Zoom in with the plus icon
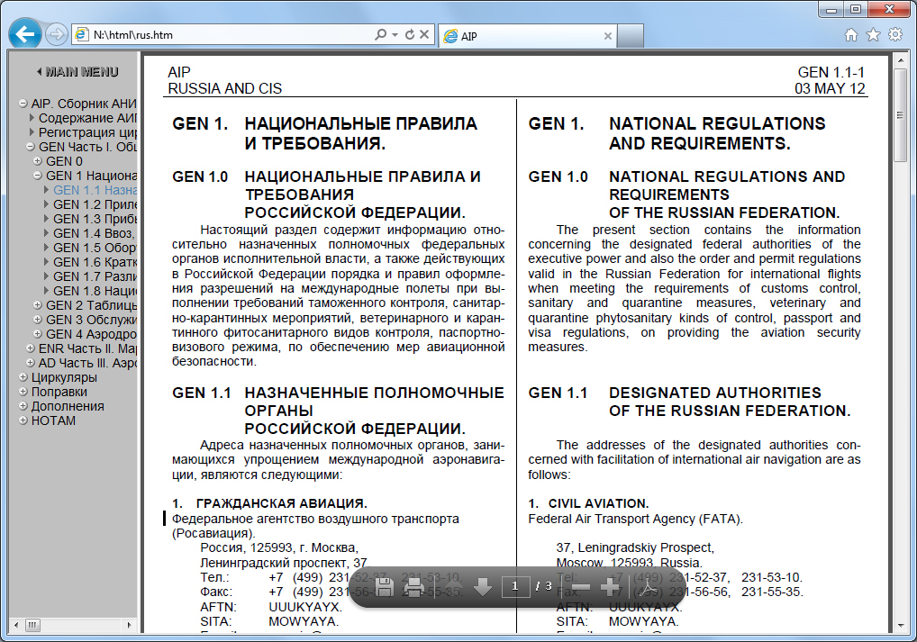 [610, 587]
